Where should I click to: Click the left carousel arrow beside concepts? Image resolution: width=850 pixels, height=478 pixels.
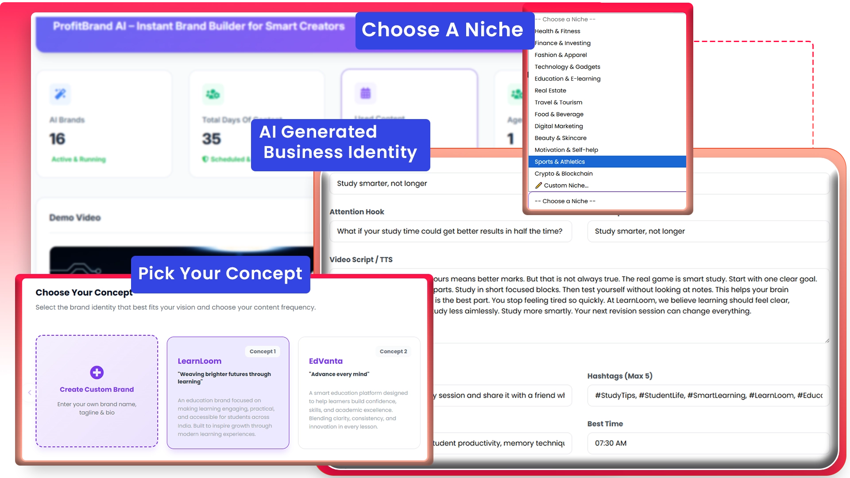coord(30,393)
